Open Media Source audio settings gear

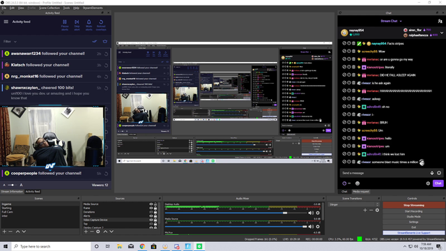(x=318, y=227)
